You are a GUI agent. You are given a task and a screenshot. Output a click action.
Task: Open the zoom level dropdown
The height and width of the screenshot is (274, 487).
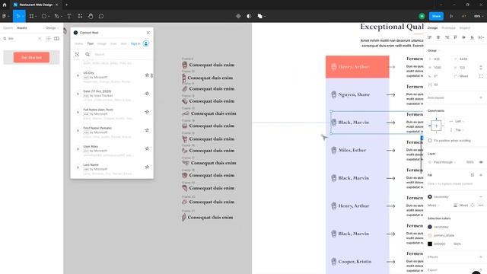click(x=479, y=16)
